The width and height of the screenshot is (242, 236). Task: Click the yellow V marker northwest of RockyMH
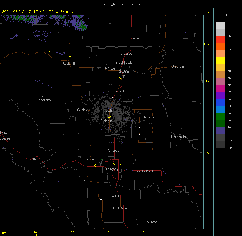49,52
